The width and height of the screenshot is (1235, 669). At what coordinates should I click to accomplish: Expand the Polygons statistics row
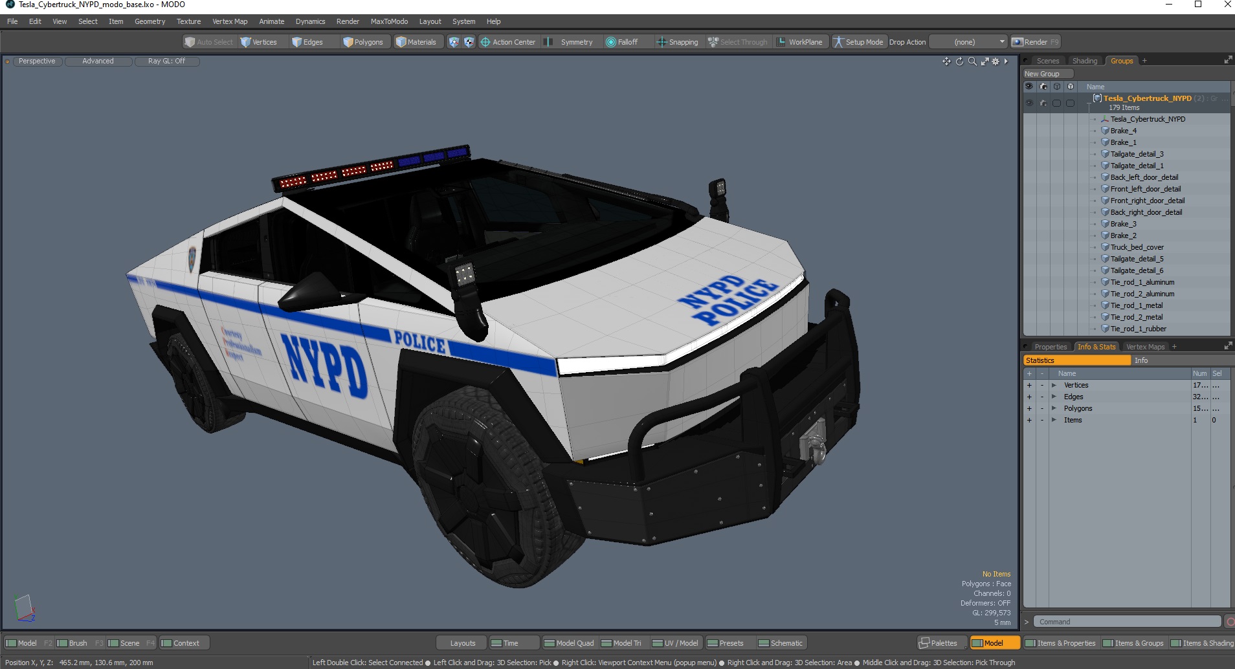(x=1054, y=408)
